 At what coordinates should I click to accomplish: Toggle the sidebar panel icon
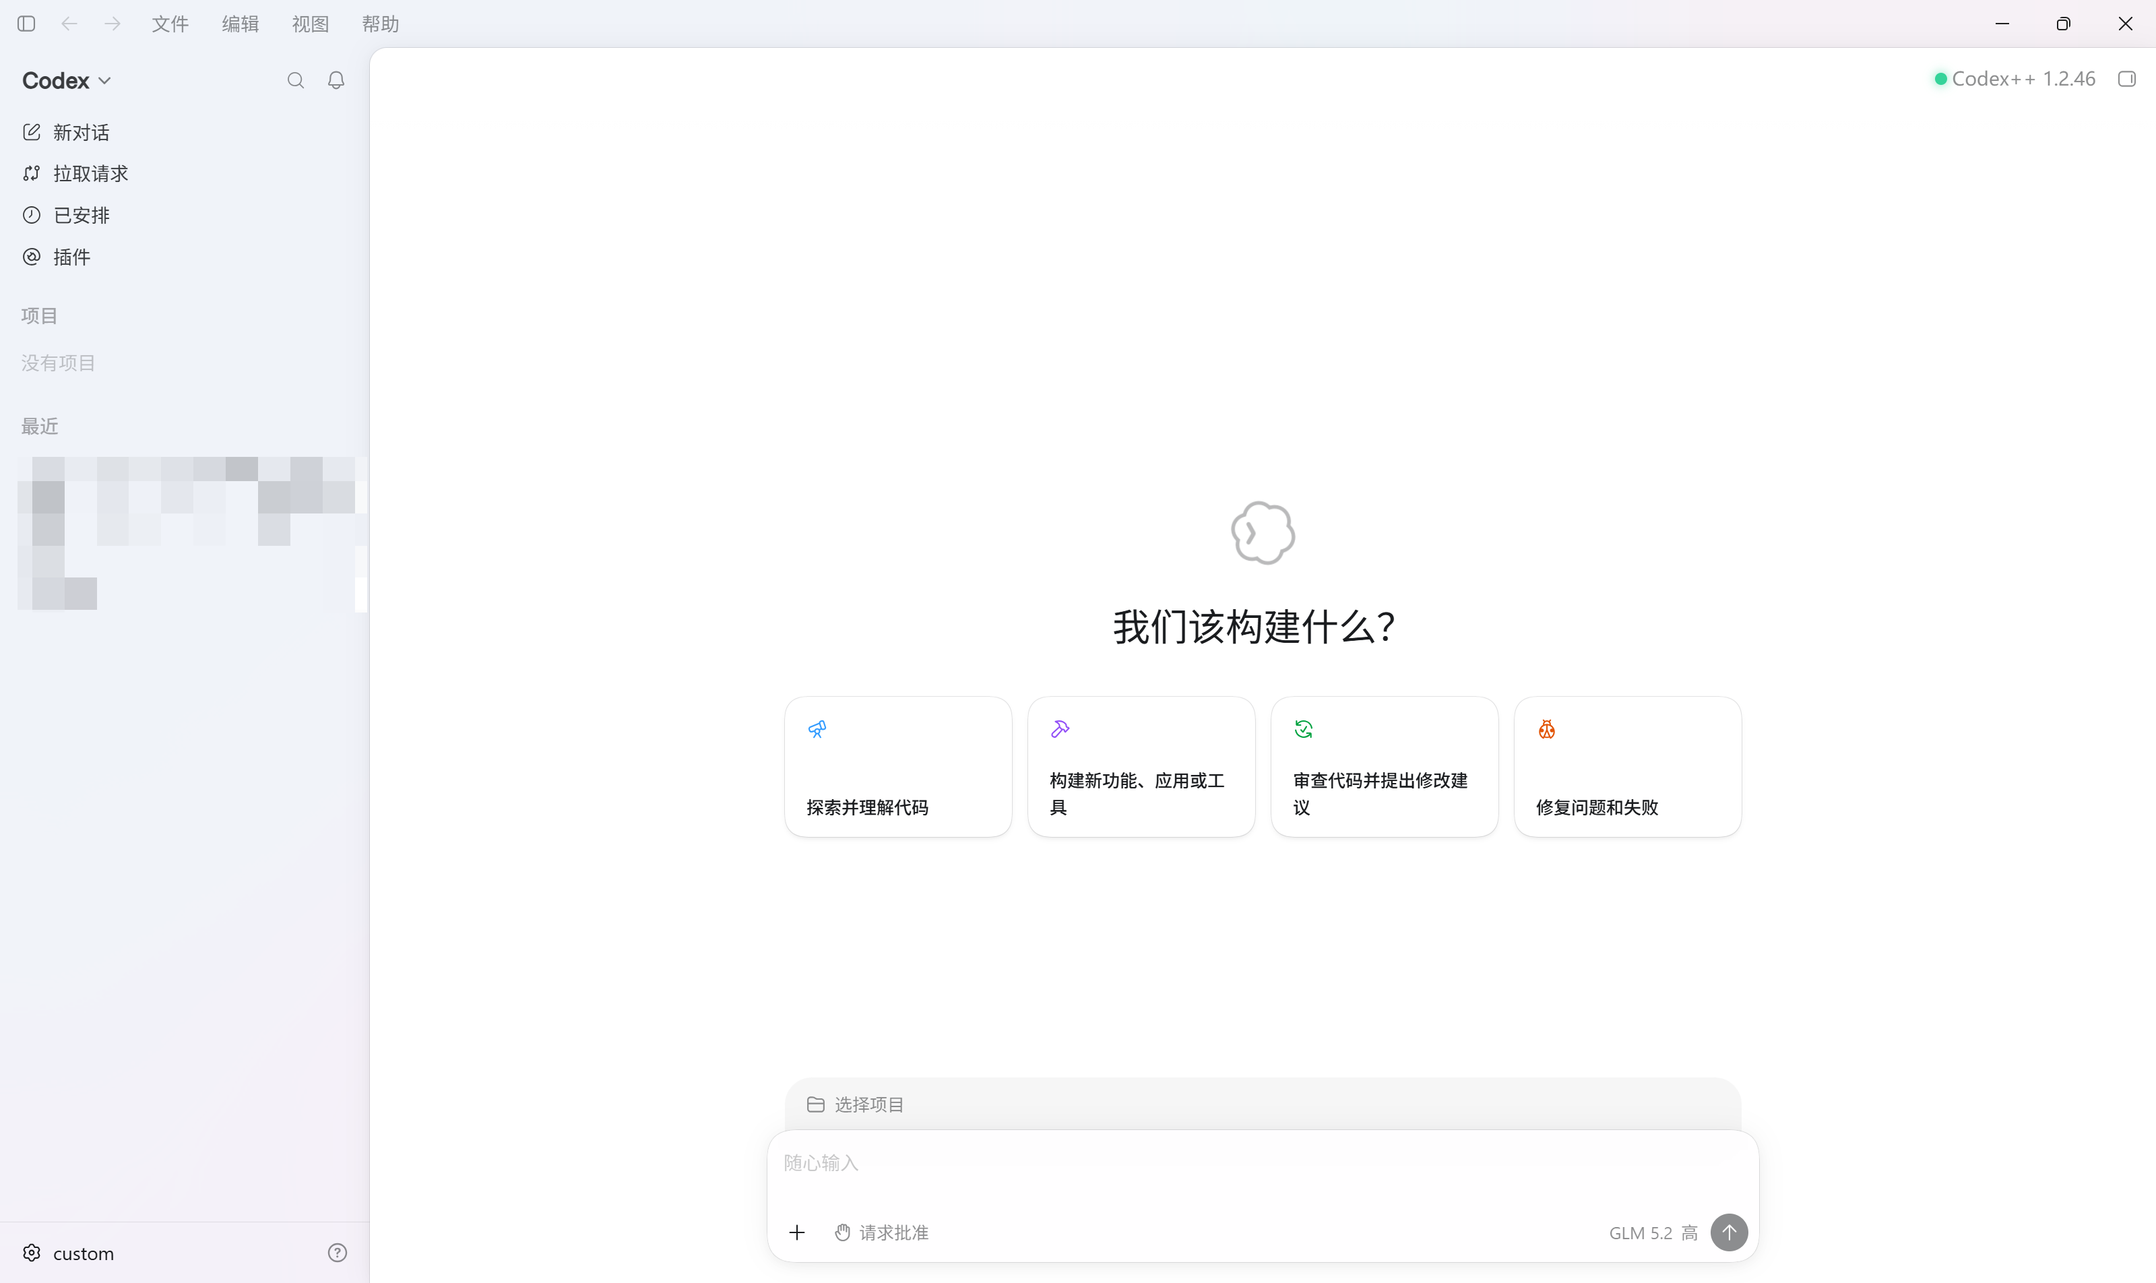[26, 24]
